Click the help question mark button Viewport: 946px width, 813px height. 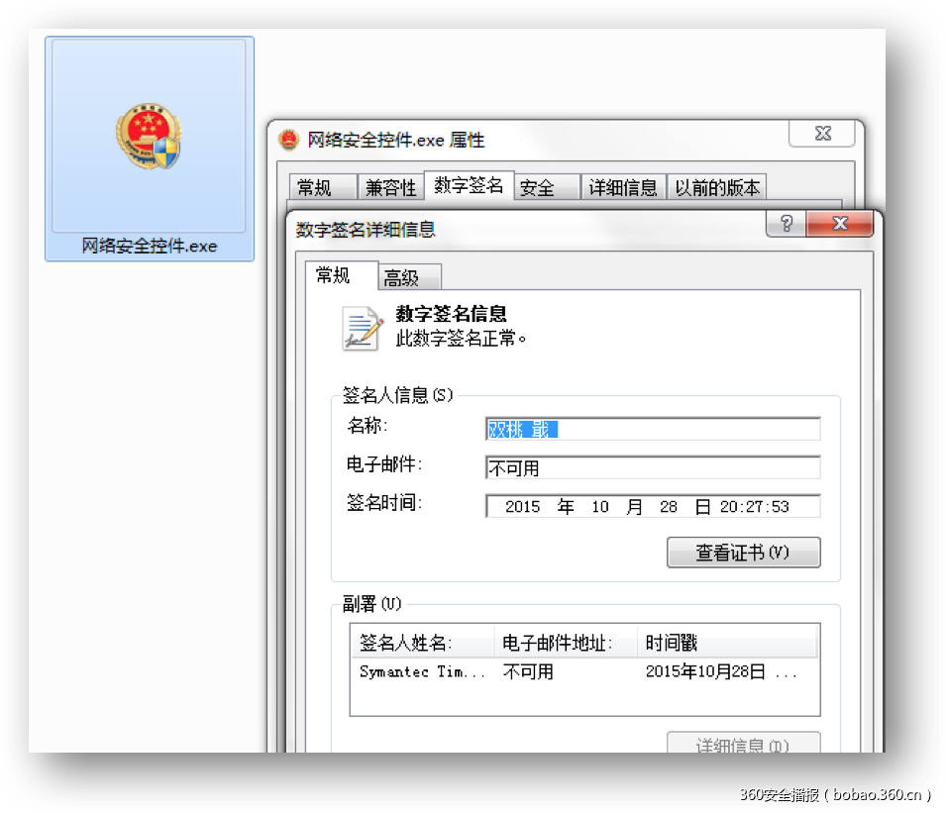click(786, 224)
